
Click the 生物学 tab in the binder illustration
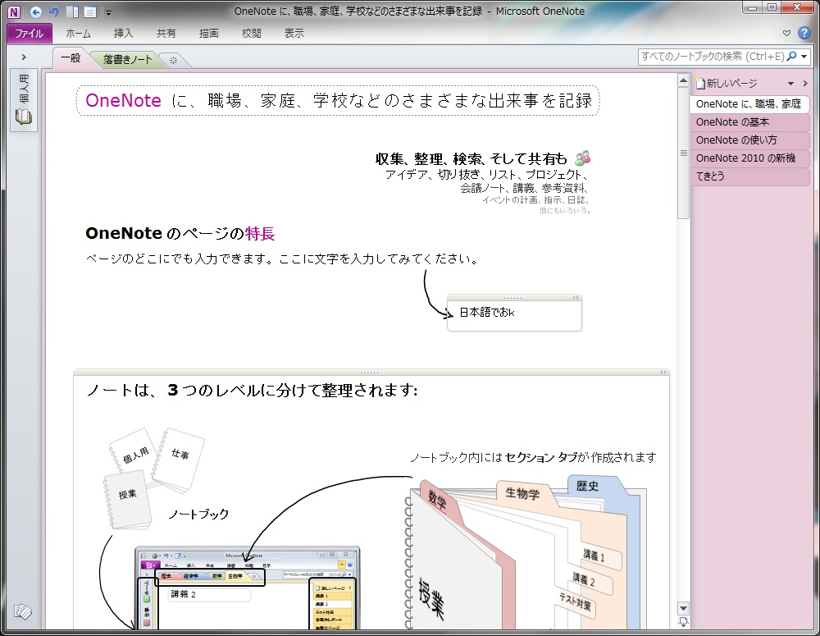[x=522, y=493]
